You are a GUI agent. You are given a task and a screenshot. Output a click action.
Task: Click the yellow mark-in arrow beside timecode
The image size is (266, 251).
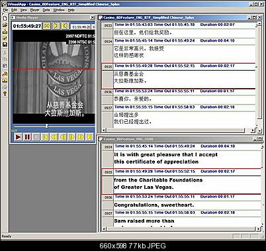pos(56,26)
